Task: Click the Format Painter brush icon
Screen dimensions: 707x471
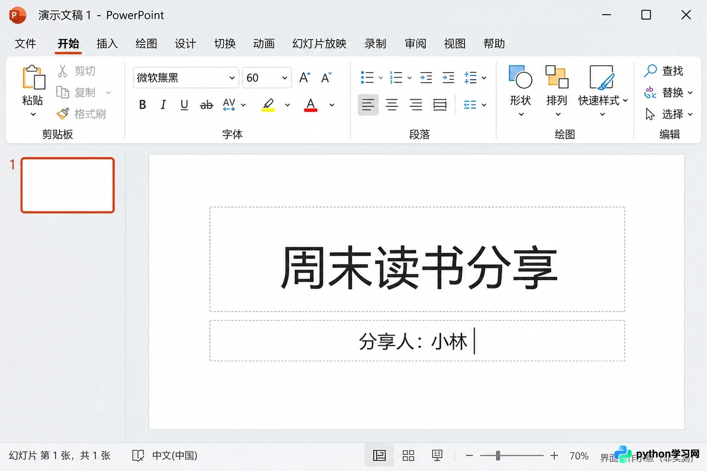Action: tap(63, 114)
